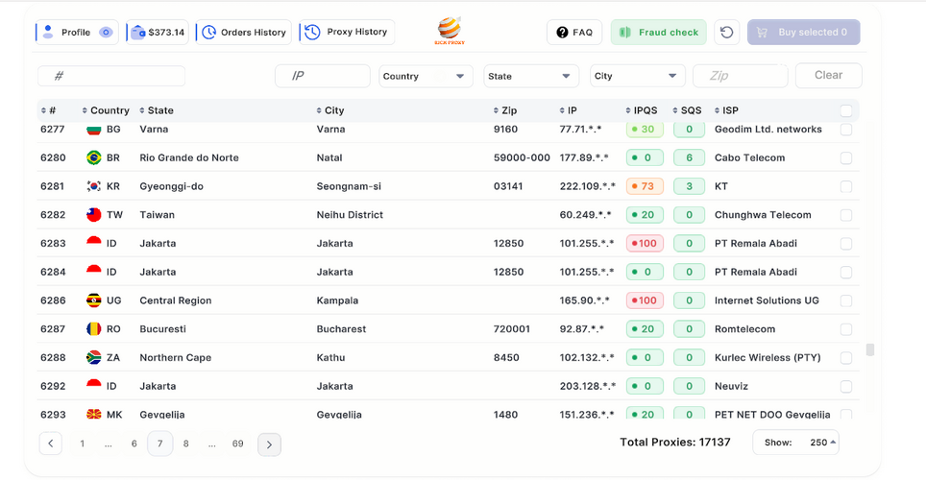Open FAQ help page
926x480 pixels.
(574, 33)
